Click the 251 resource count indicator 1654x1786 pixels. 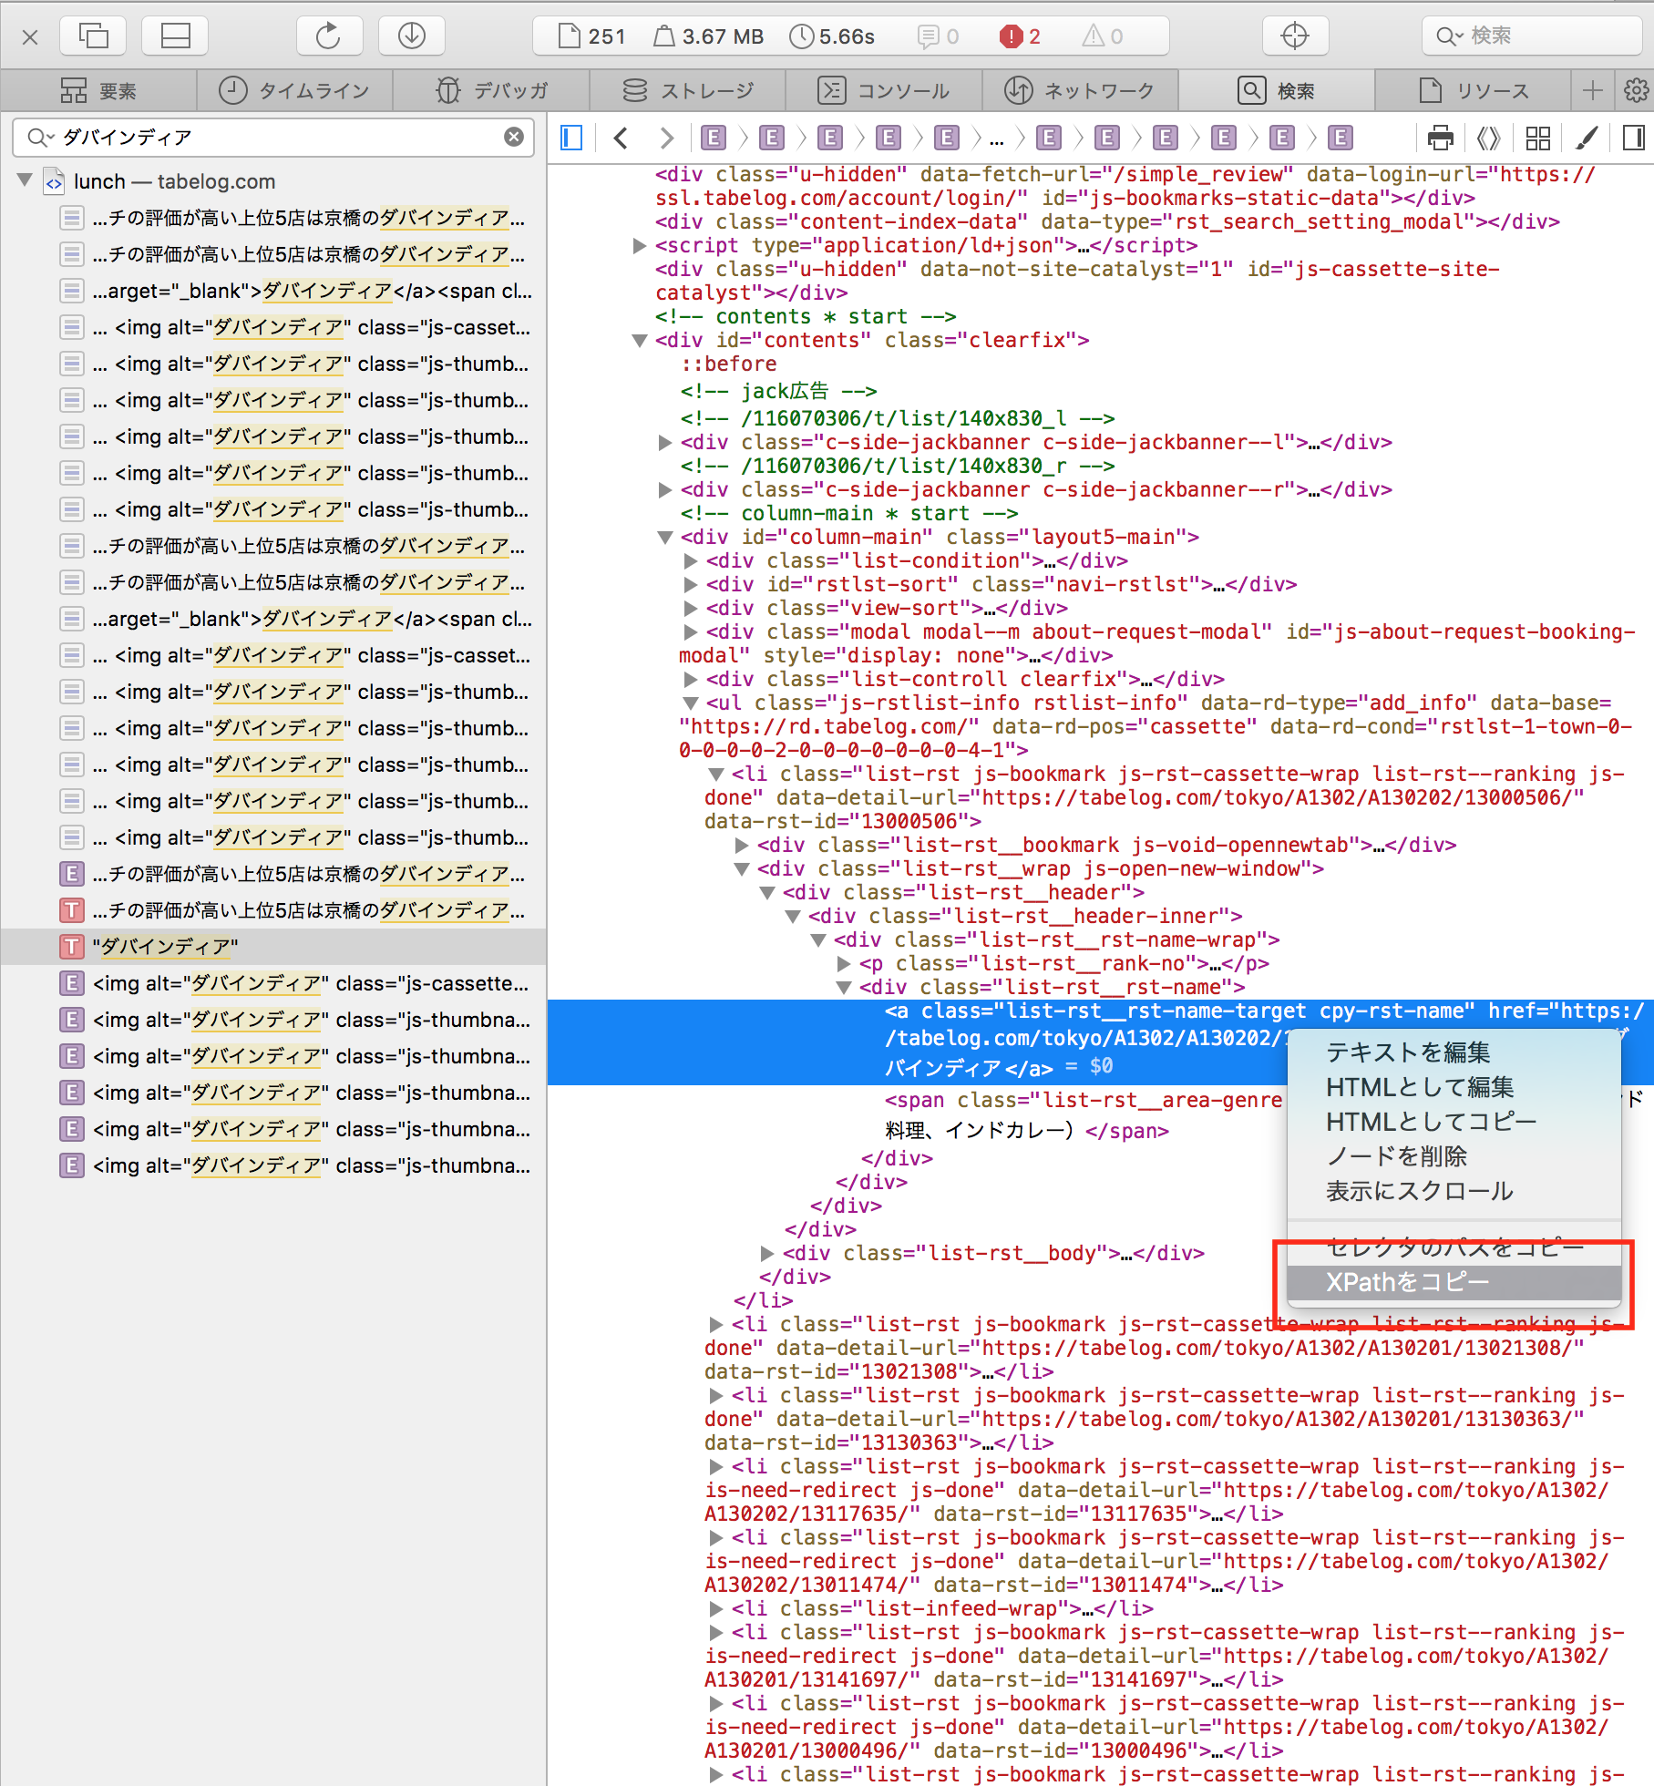click(x=591, y=36)
